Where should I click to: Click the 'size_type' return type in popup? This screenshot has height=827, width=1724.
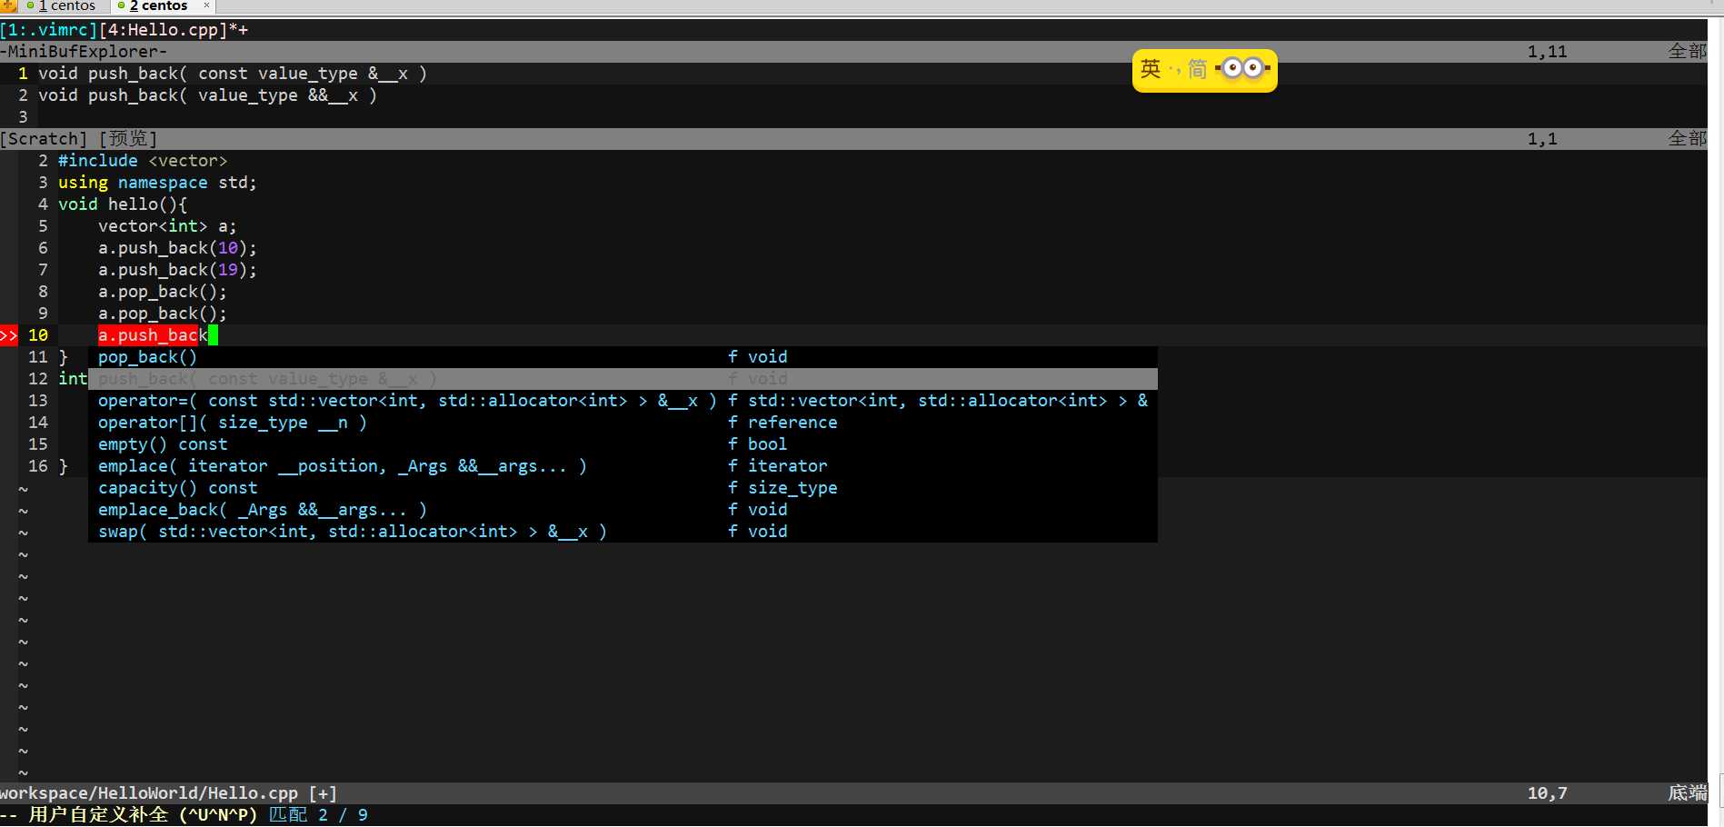point(792,488)
